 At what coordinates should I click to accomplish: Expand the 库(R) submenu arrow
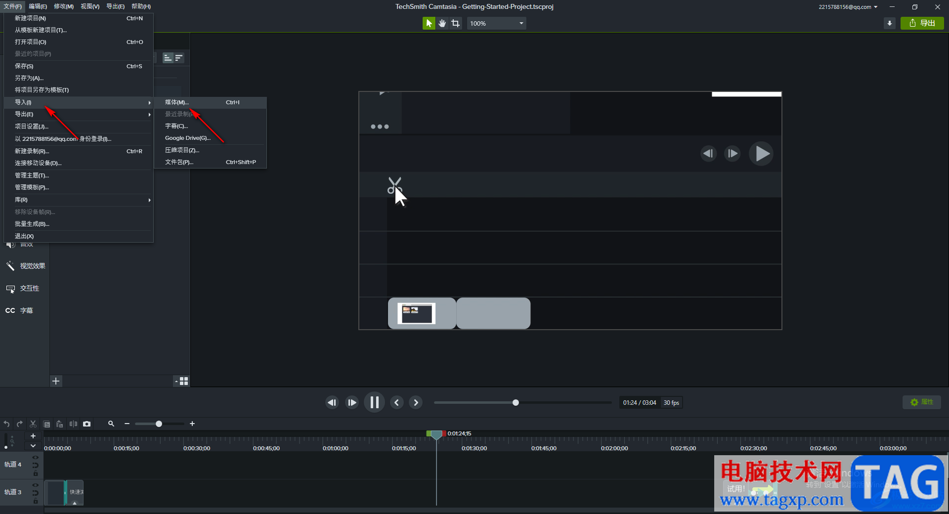tap(149, 200)
